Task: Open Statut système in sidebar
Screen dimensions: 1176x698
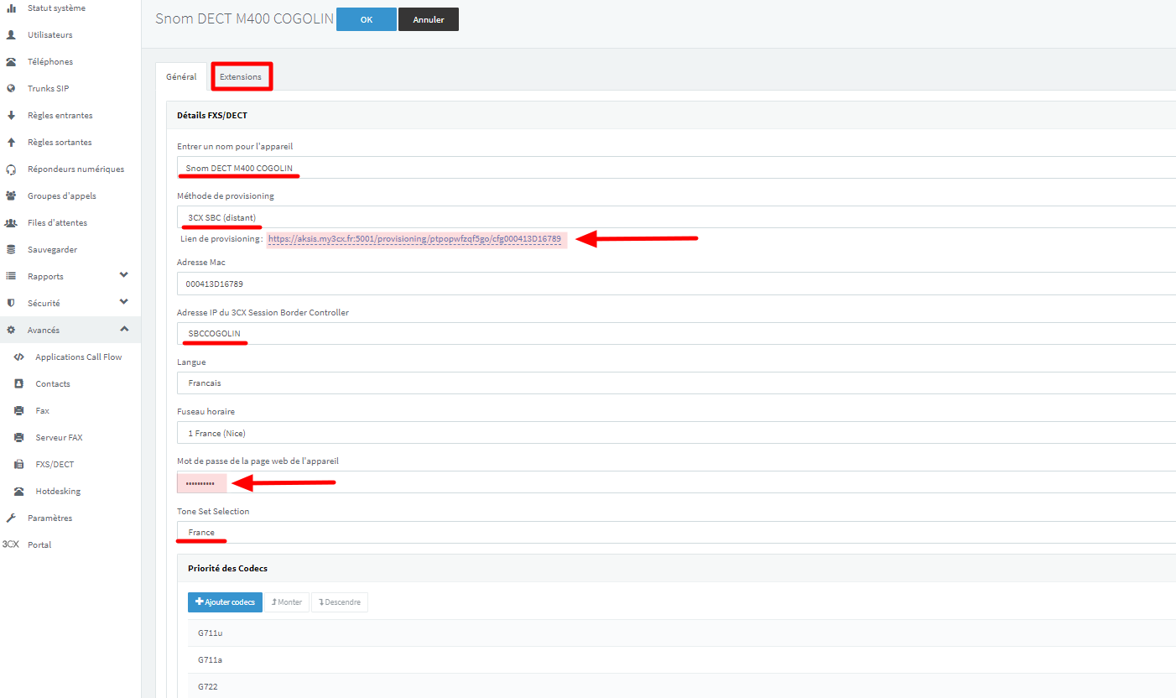Action: coord(56,8)
